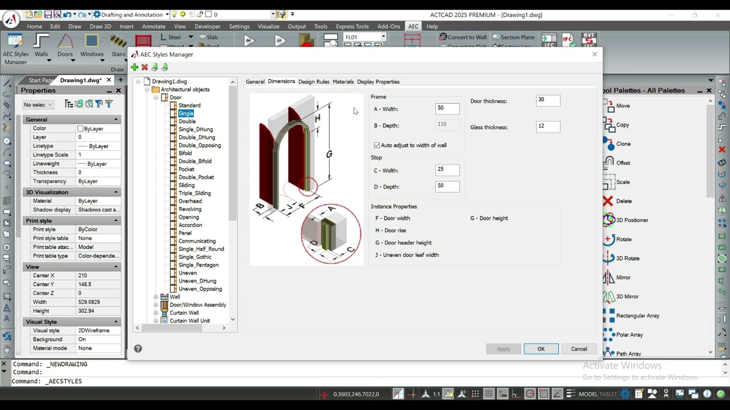Click help question mark in Styles Manager

click(x=138, y=348)
